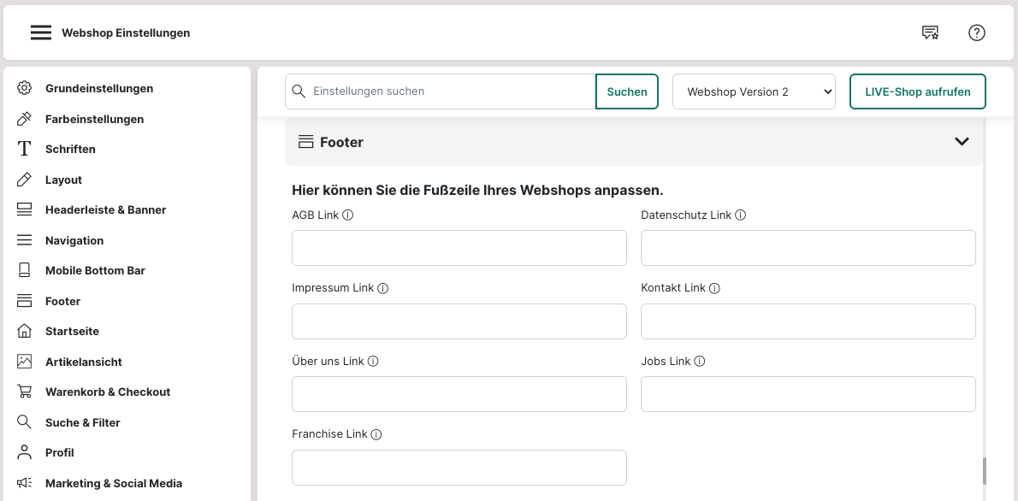Click info icon beside Franchise Link
1018x501 pixels.
coord(376,434)
